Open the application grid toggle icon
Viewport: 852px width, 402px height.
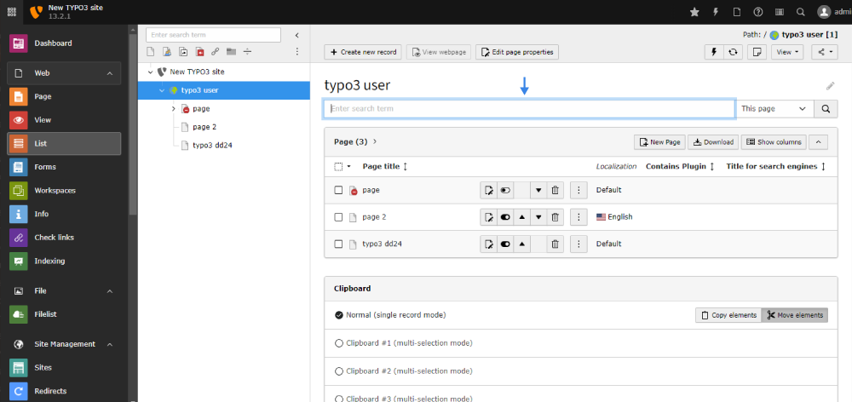[11, 12]
